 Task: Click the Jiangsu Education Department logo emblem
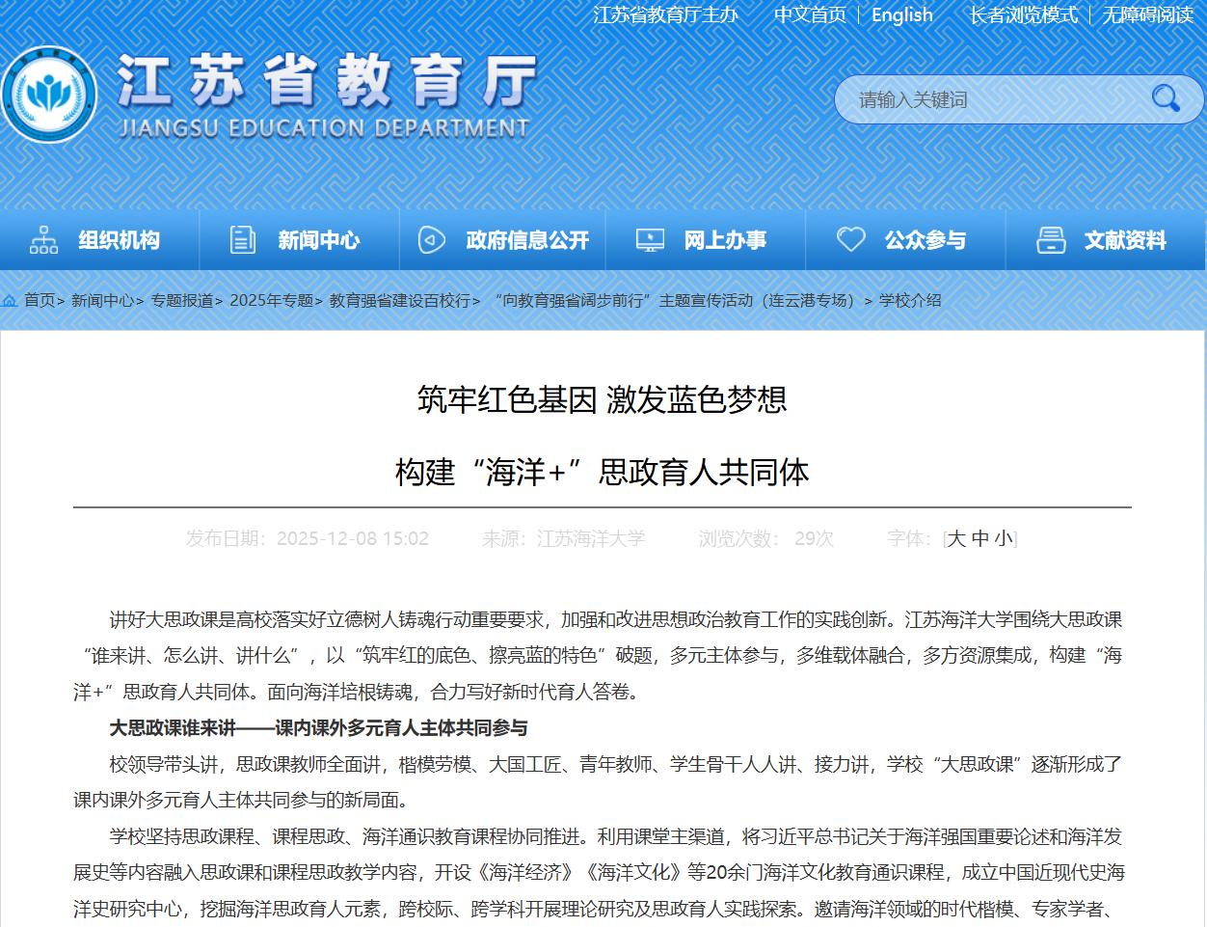48,95
